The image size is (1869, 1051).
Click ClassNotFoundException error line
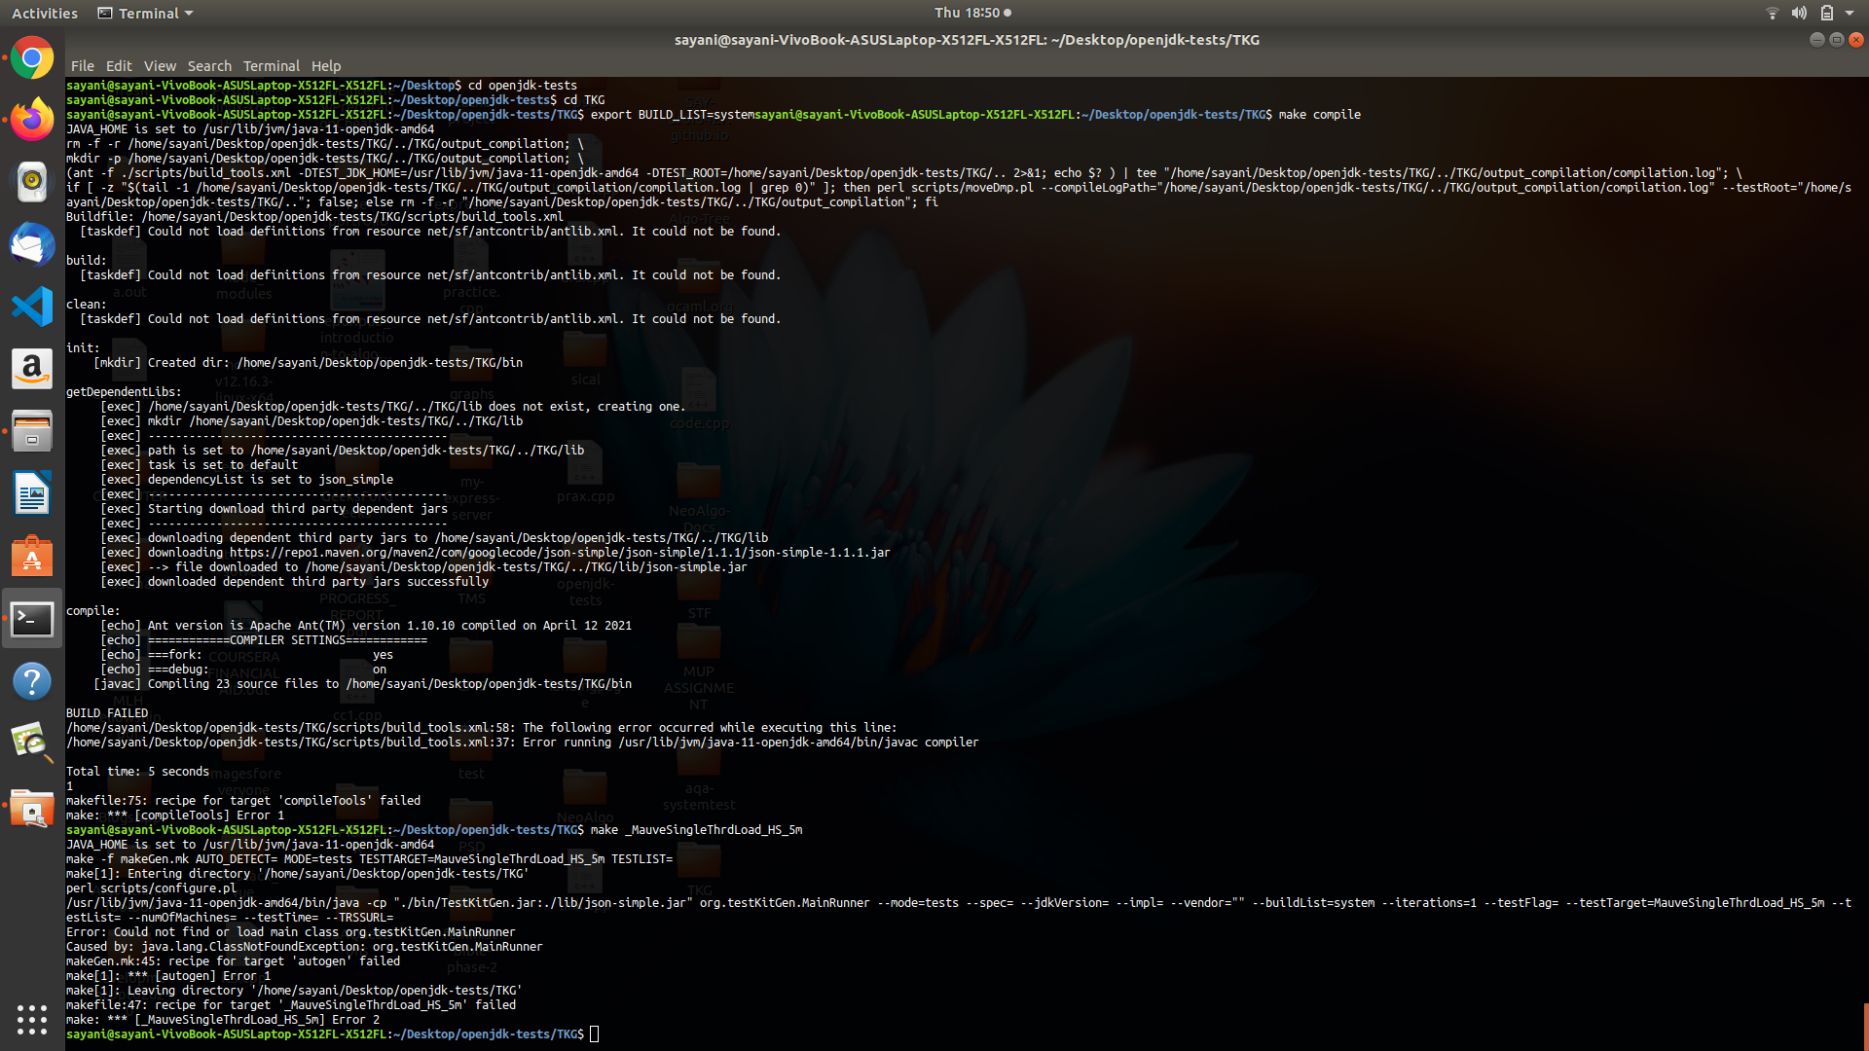point(305,947)
